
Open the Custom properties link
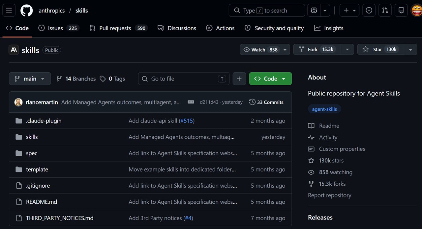[x=337, y=149]
